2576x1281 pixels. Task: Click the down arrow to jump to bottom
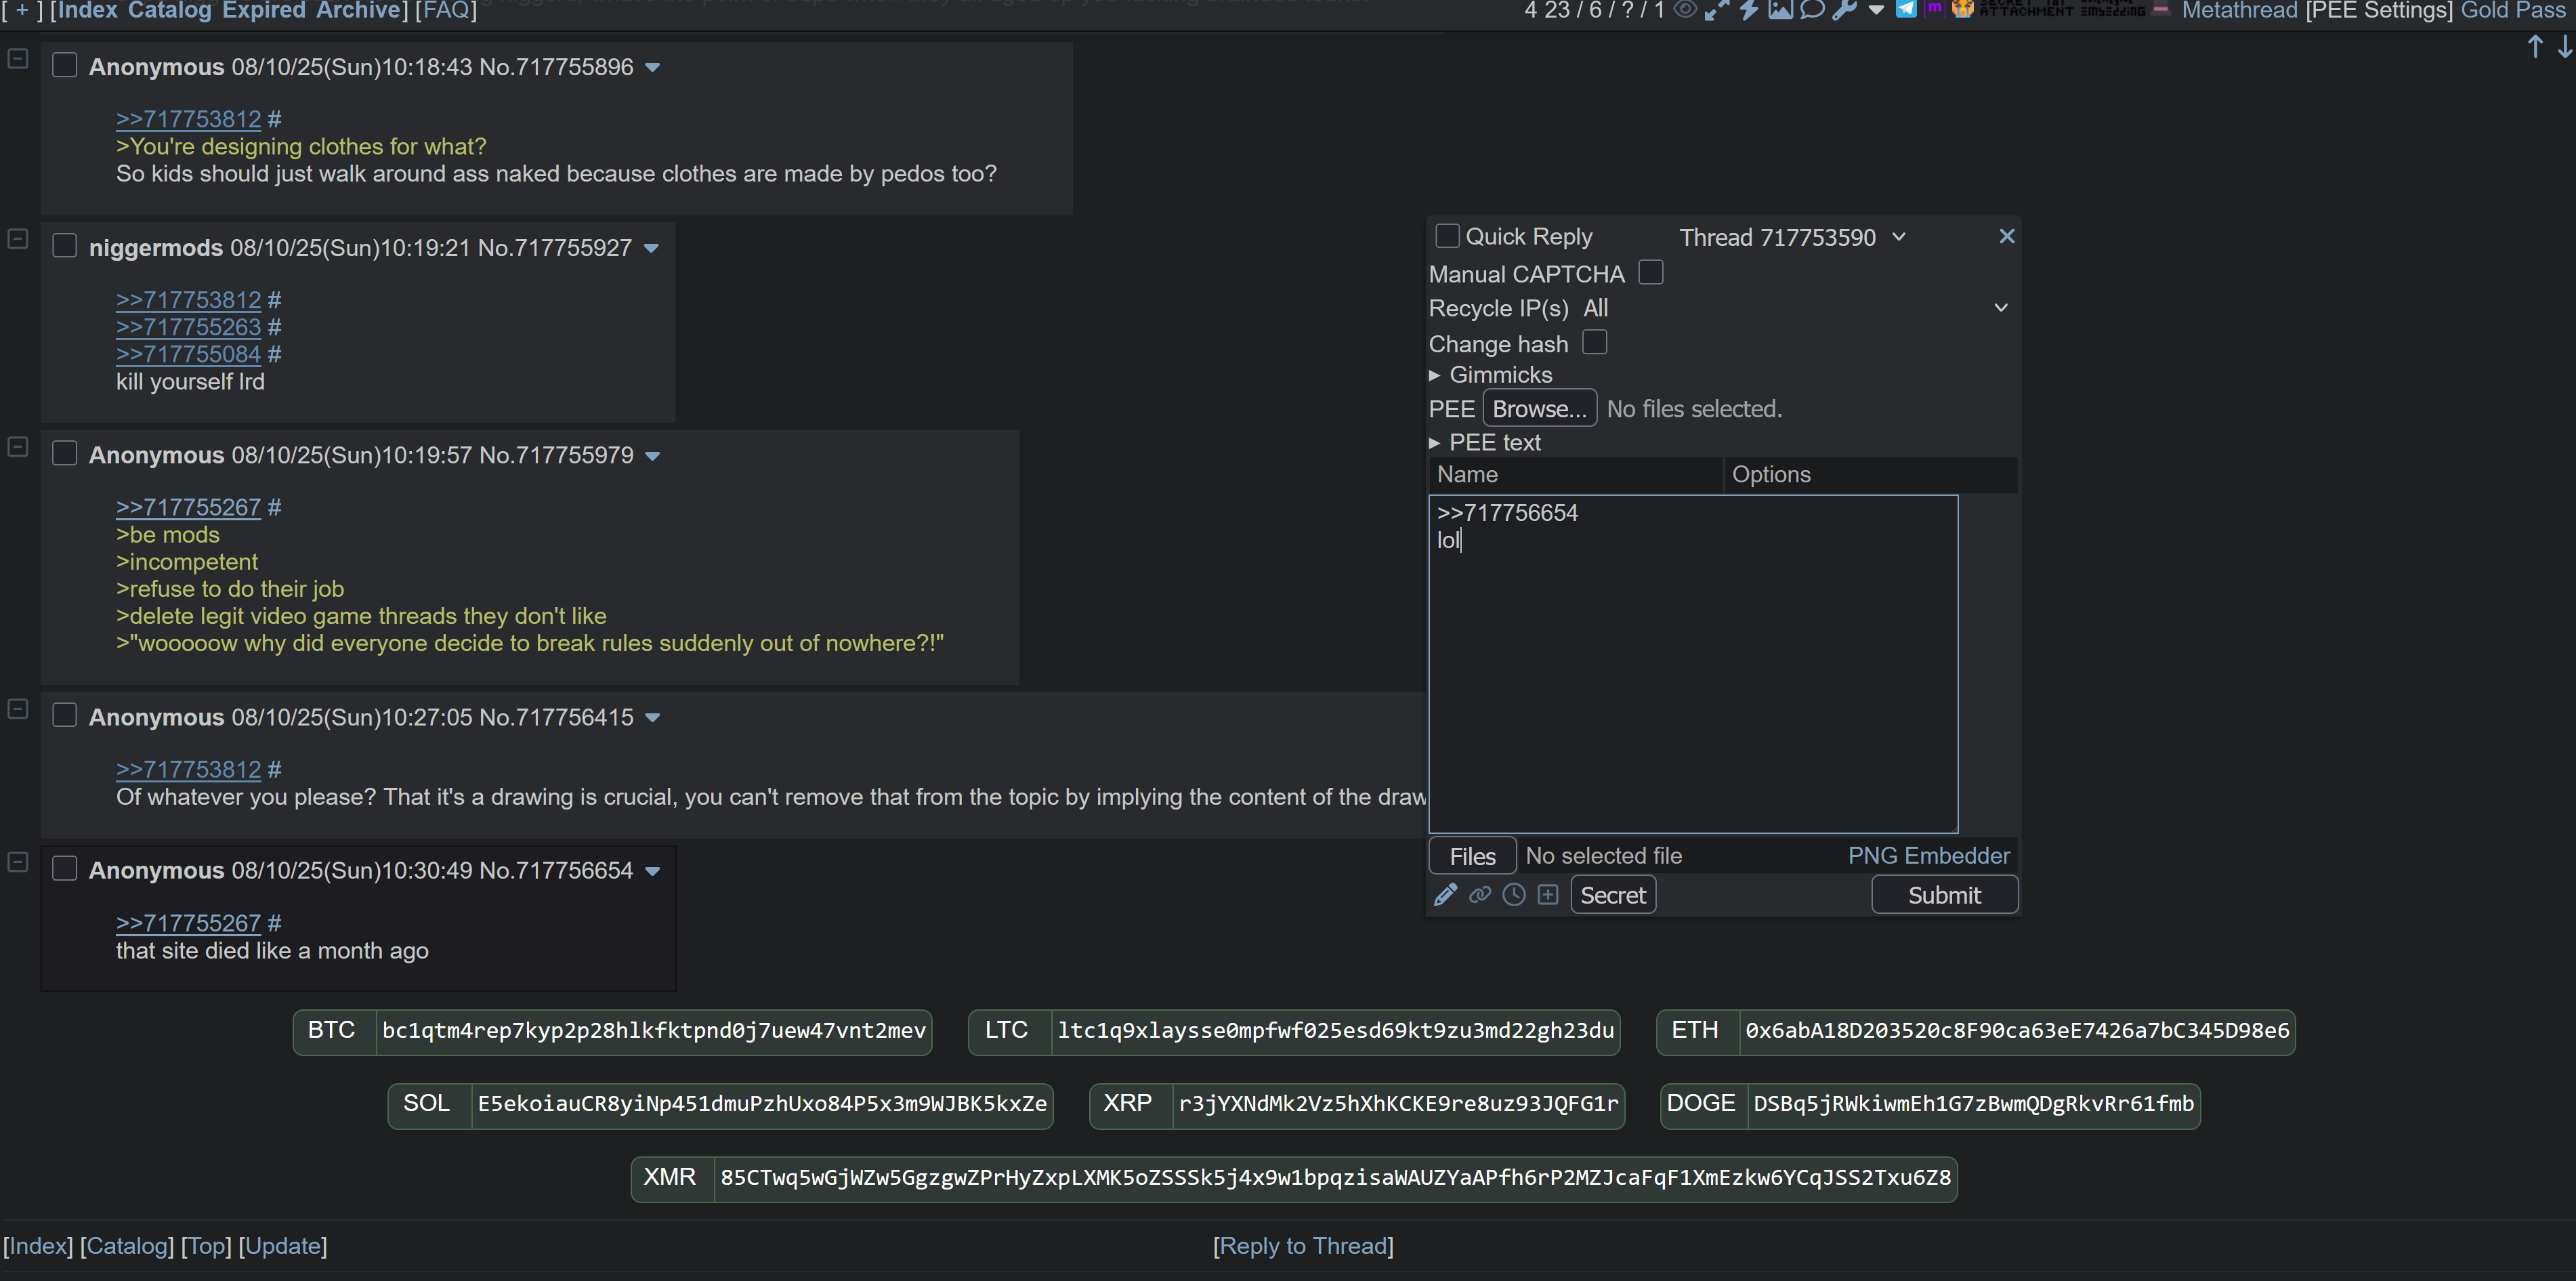2565,47
